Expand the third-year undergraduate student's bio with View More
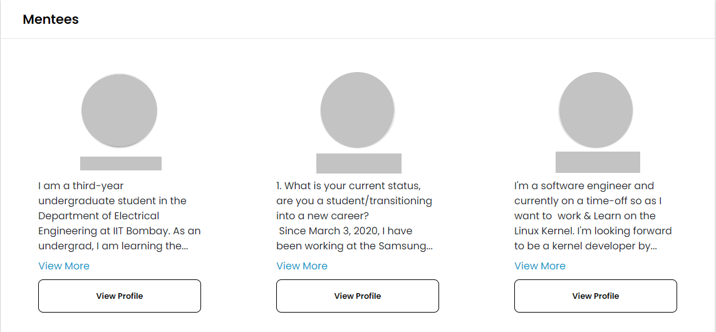 pyautogui.click(x=64, y=266)
